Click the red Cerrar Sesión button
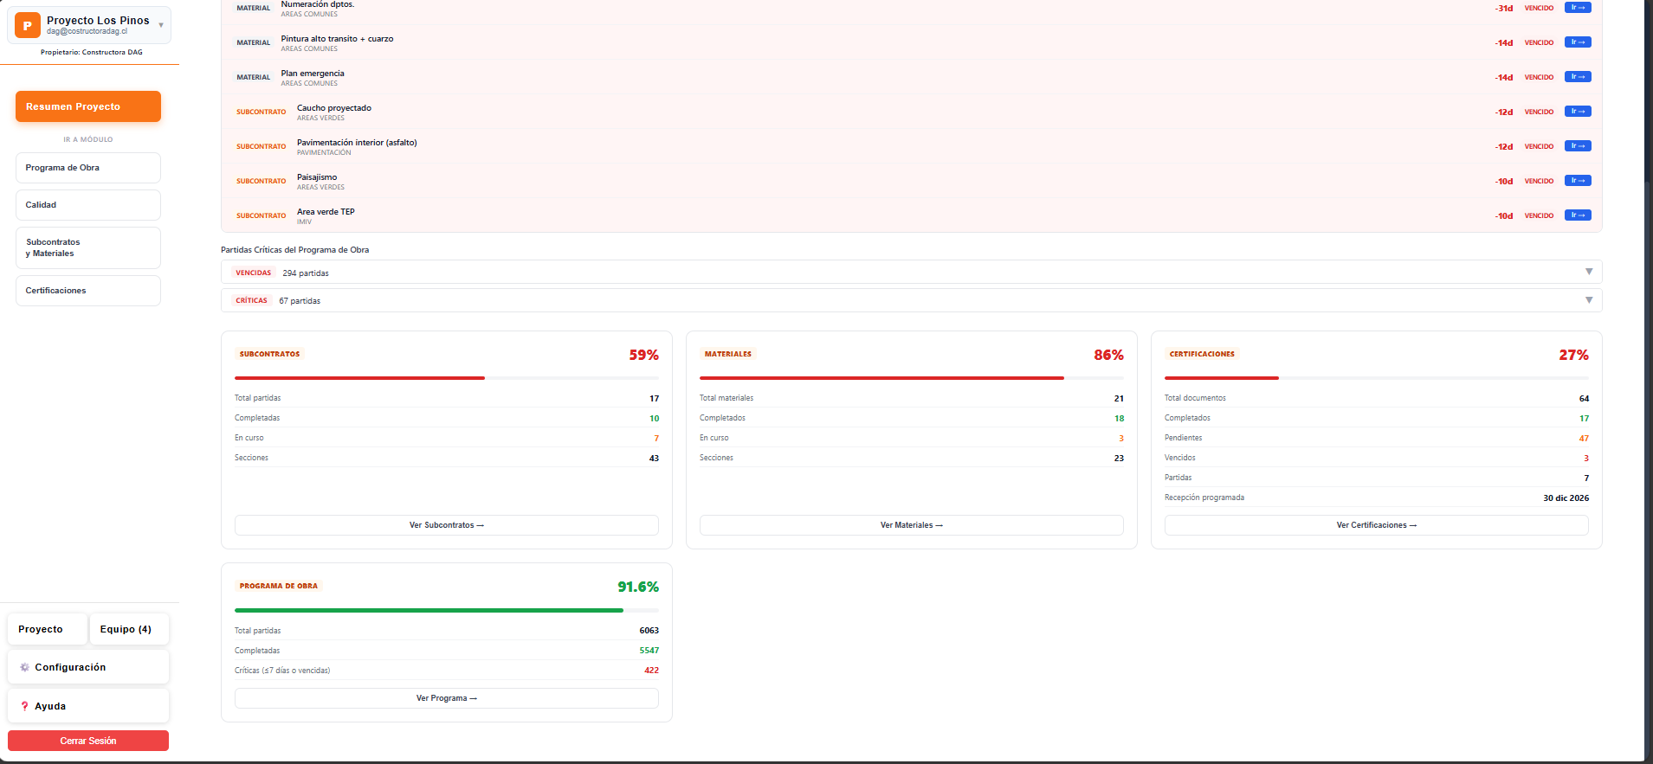This screenshot has height=764, width=1653. click(x=88, y=741)
